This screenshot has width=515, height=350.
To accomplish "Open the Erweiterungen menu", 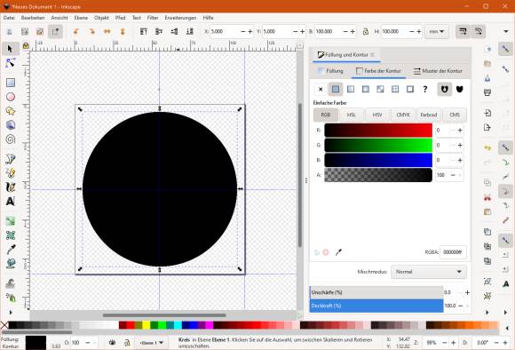I will click(180, 18).
